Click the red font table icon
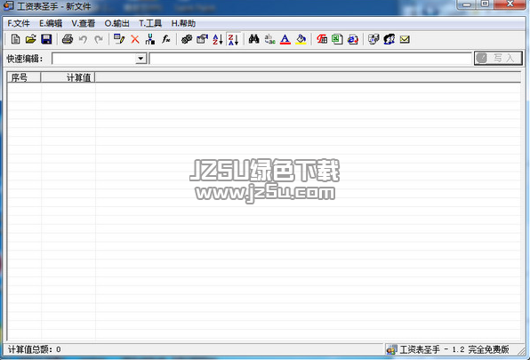The image size is (530, 360). [322, 39]
